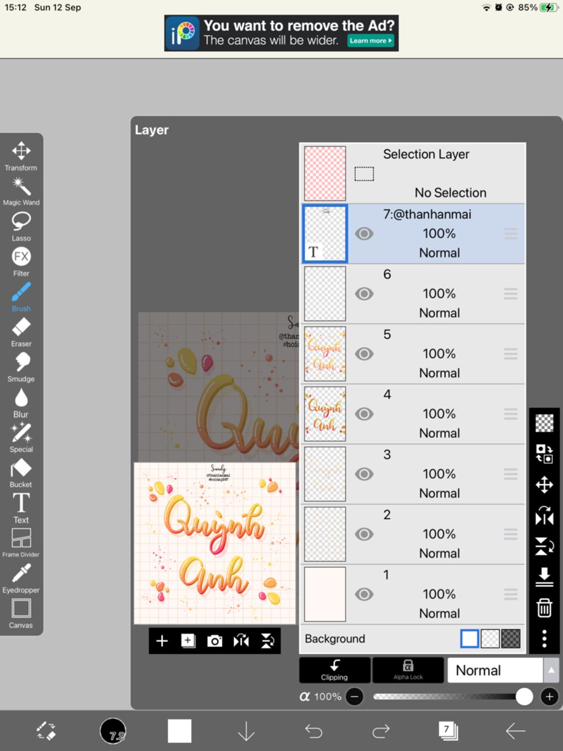563x751 pixels.
Task: Select the Special tool
Action: click(x=21, y=438)
